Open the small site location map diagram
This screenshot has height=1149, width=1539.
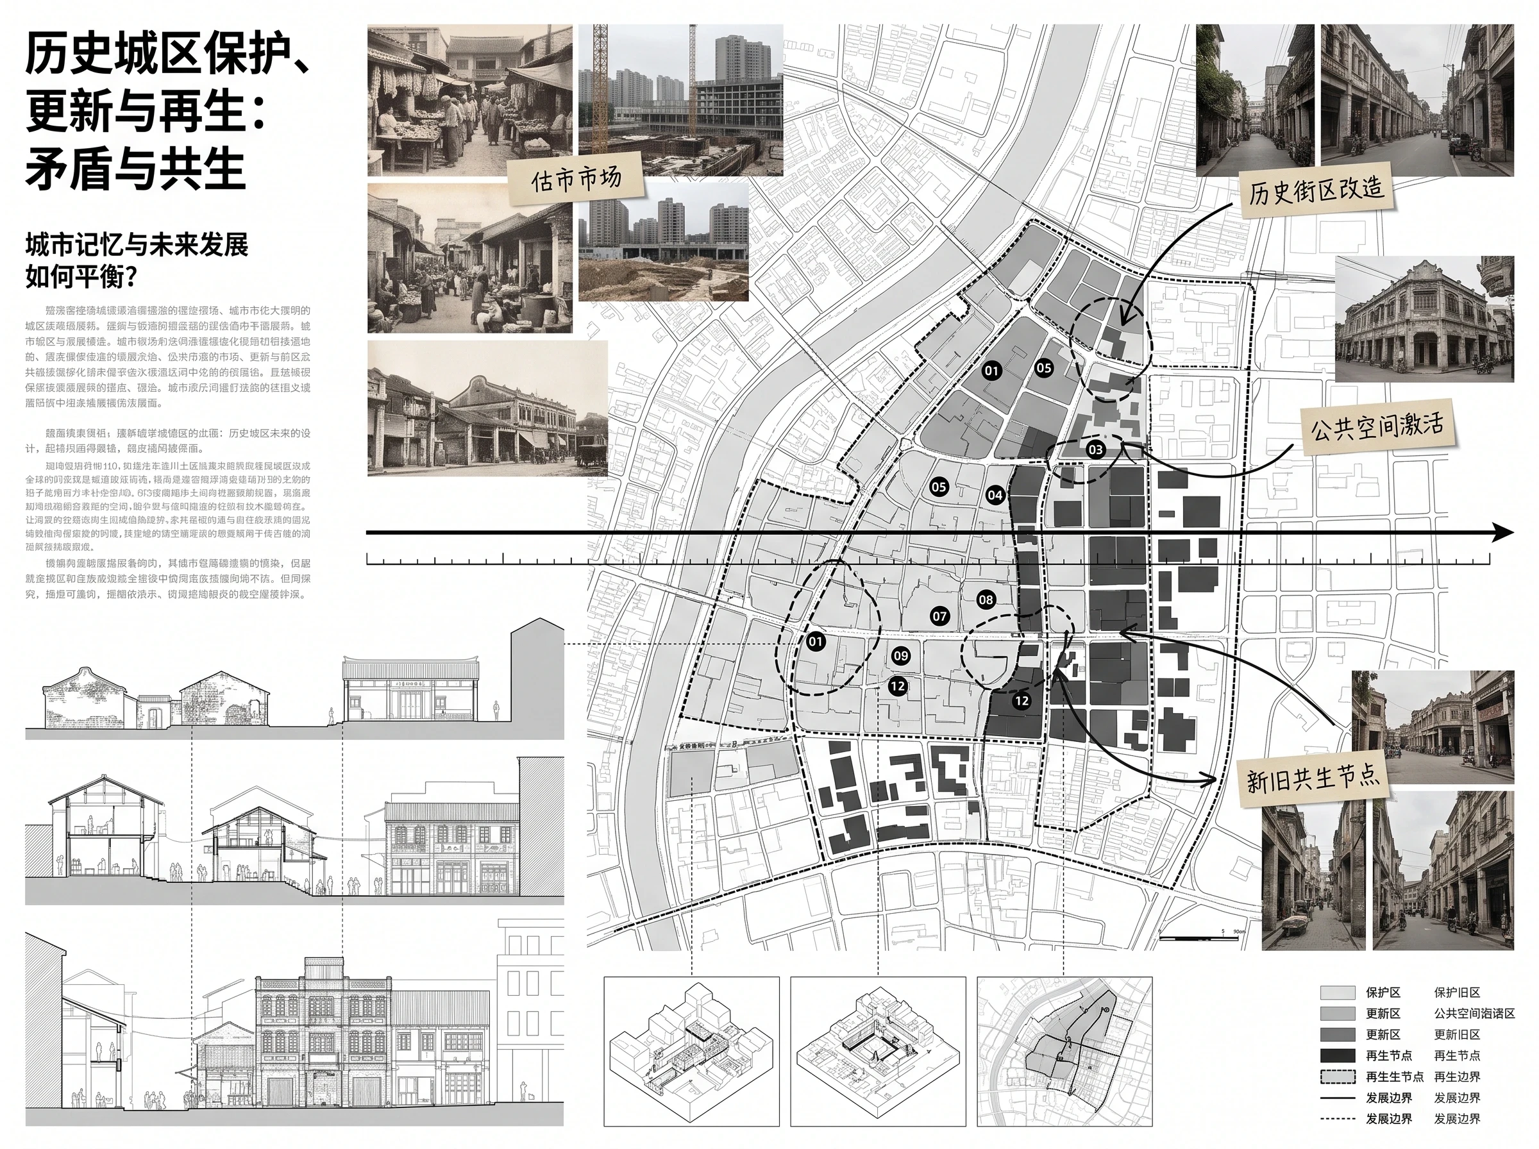coord(1064,1052)
